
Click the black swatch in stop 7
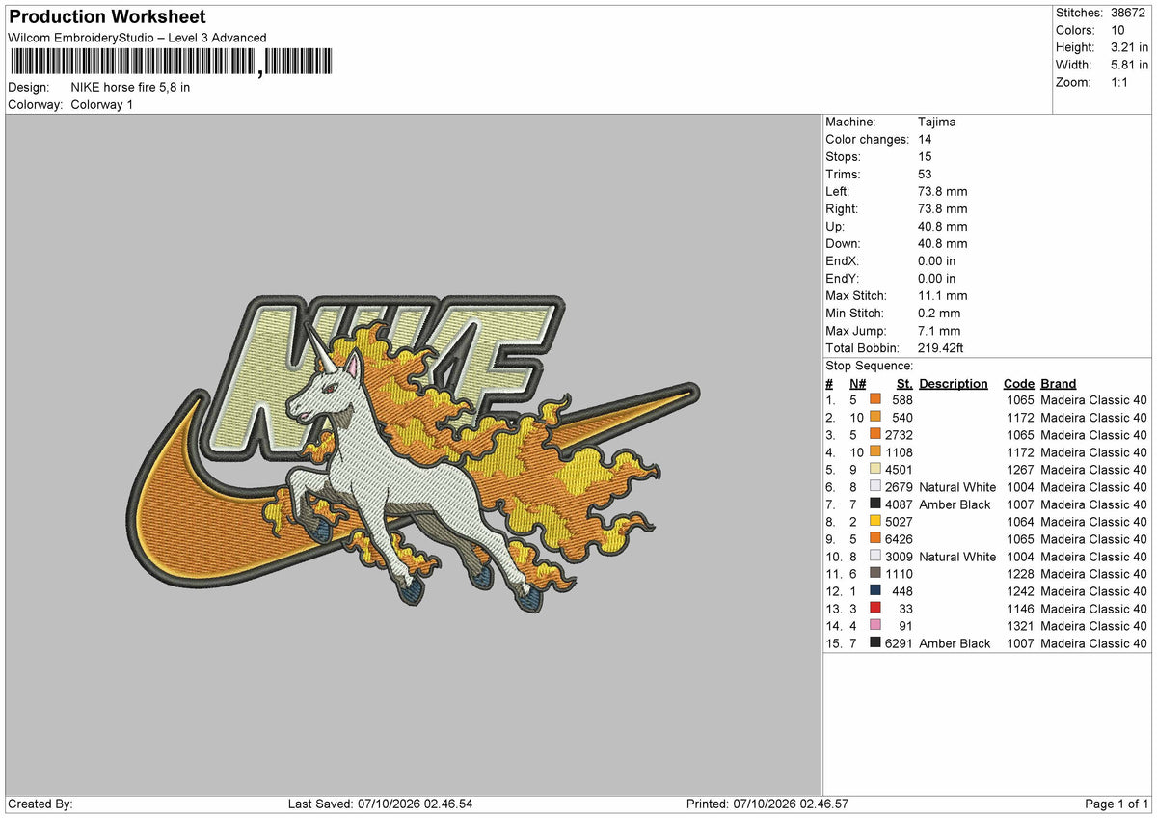click(875, 503)
